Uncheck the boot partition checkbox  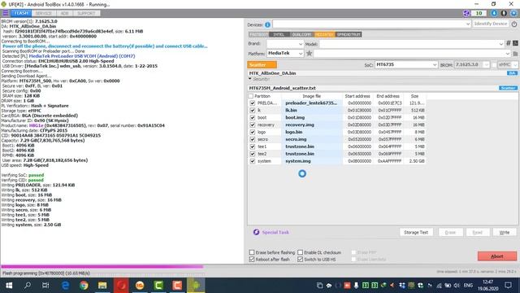pyautogui.click(x=253, y=117)
